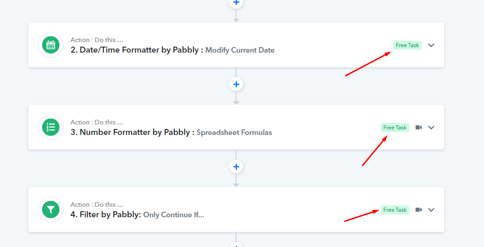Open step 4 Filter by Pabbly title

pyautogui.click(x=106, y=215)
